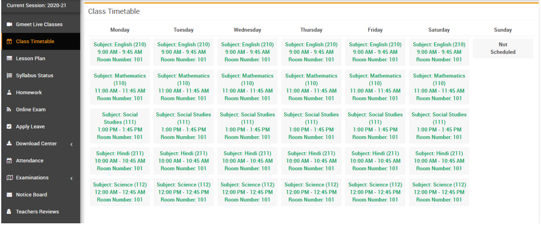Open the Download Center menu item
The image size is (541, 234).
(x=36, y=144)
